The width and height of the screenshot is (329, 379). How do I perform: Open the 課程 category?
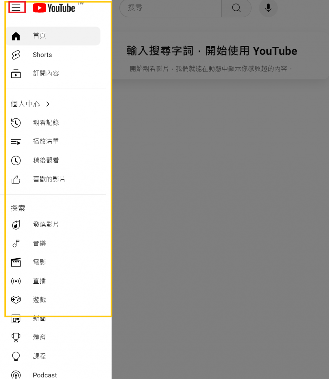pyautogui.click(x=39, y=356)
